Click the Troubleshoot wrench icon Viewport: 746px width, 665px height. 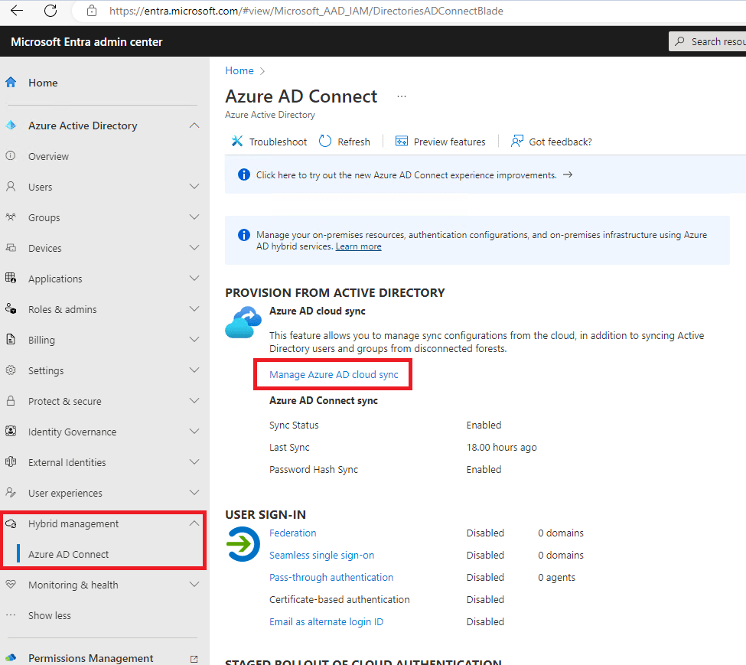236,142
